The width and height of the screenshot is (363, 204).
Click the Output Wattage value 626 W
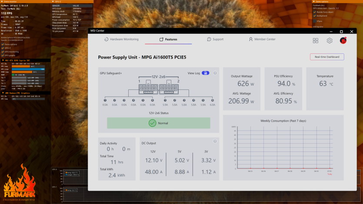pos(246,84)
